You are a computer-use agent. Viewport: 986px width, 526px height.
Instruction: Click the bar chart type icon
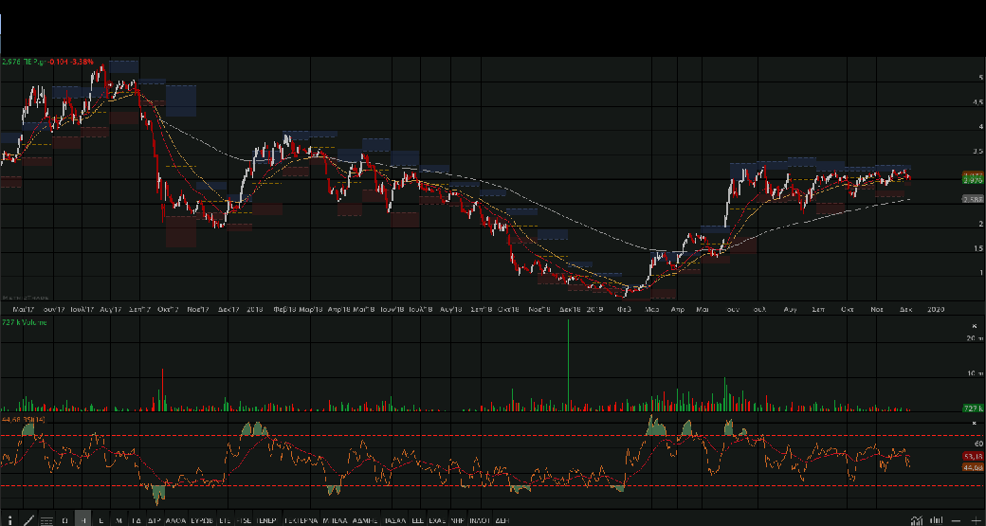click(937, 519)
